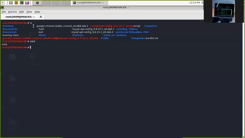Click the 'Templates' directory name
Screen dimensions: 245x138
click(x=138, y=38)
